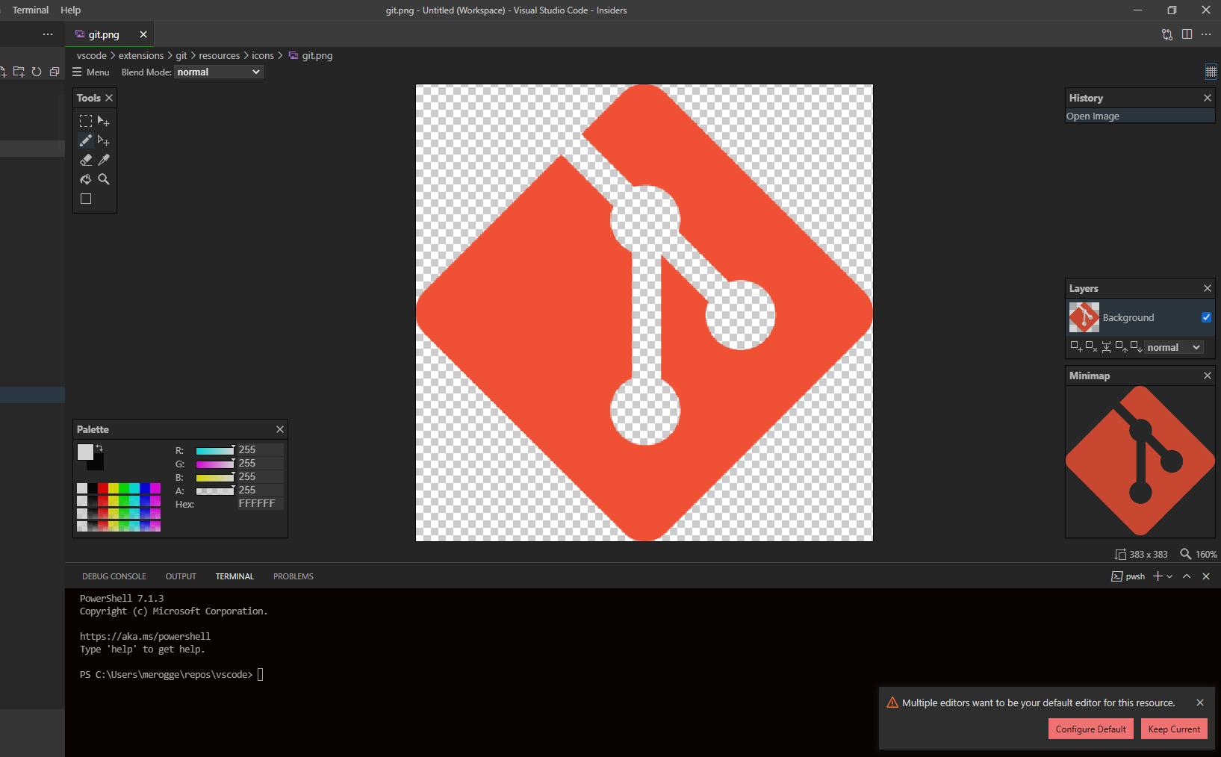
Task: Toggle the pixel grid icon
Action: [1211, 72]
